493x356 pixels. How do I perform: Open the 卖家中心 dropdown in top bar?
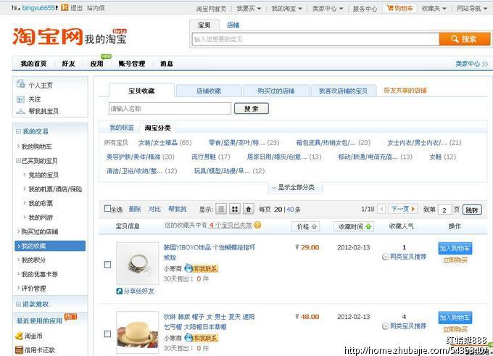point(327,8)
